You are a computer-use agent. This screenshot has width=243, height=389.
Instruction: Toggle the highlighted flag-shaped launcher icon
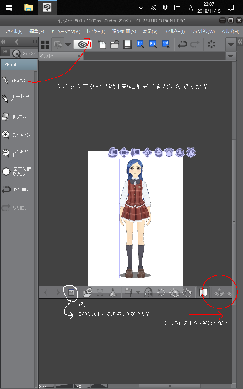[203, 293]
